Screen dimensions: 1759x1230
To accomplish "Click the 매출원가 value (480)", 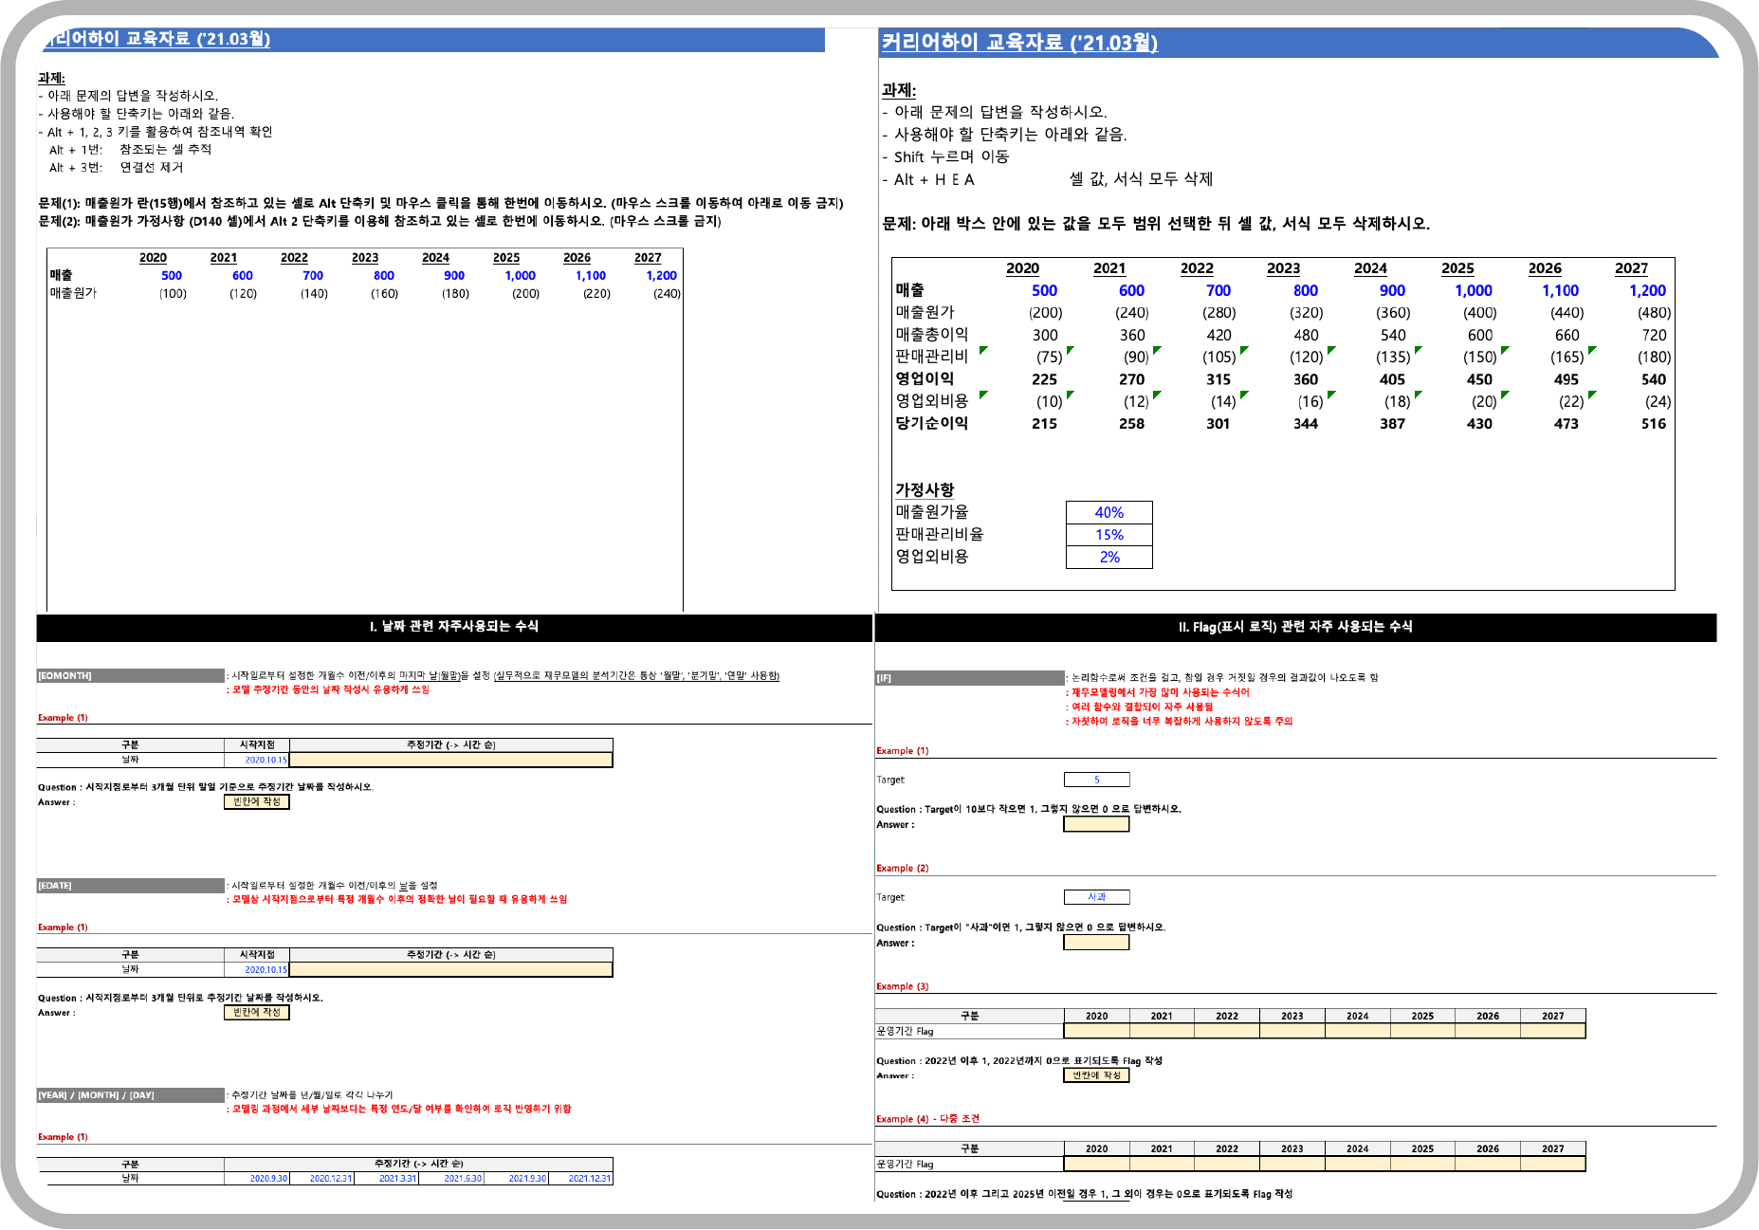I will coord(1654,313).
